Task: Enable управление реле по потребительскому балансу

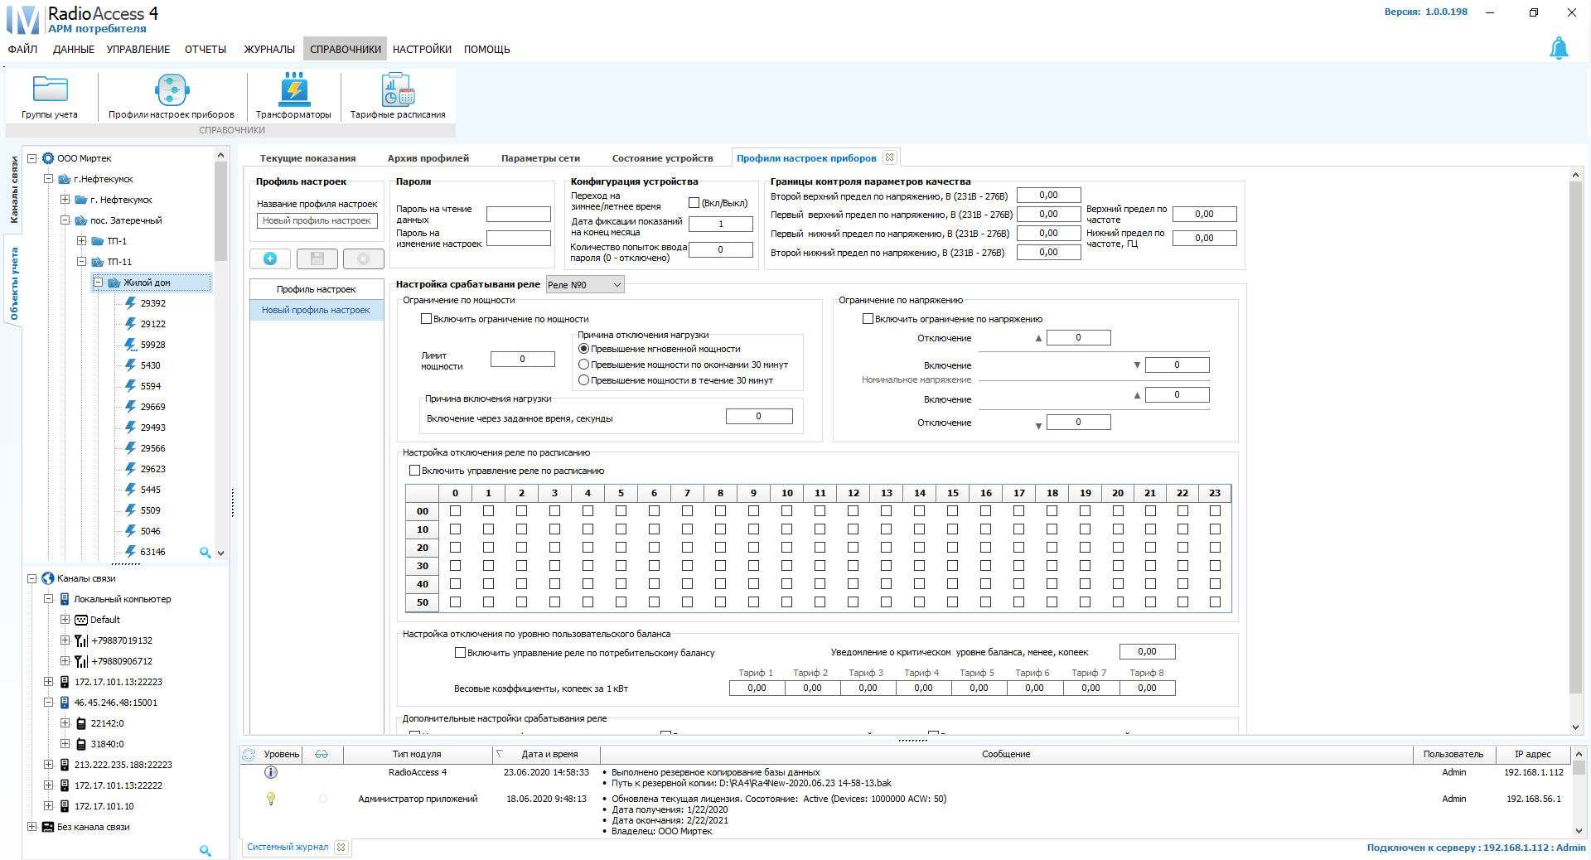Action: 461,653
